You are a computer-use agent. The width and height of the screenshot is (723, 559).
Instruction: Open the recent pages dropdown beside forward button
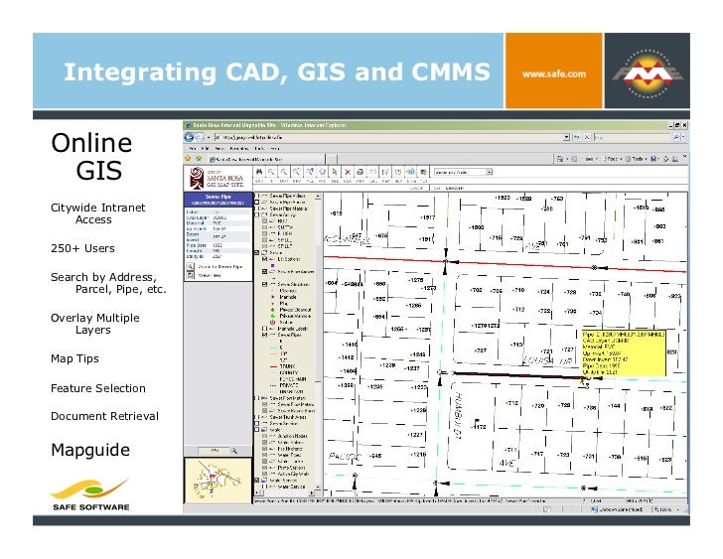208,137
